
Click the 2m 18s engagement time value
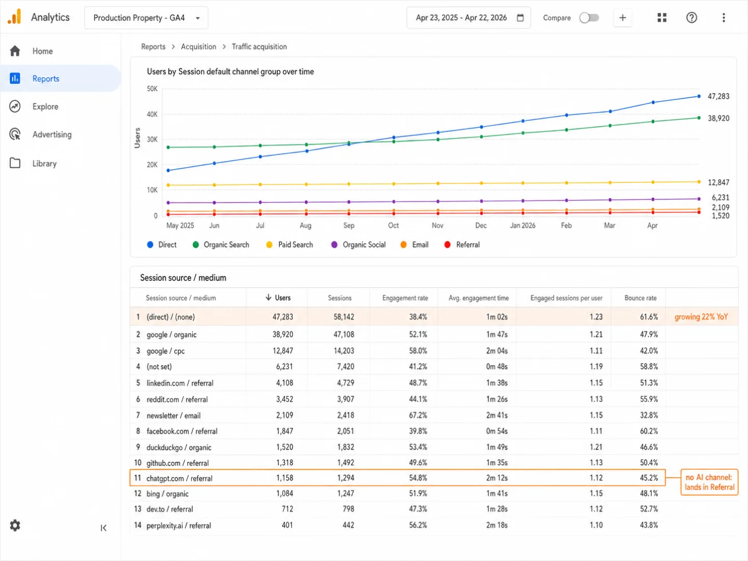497,525
